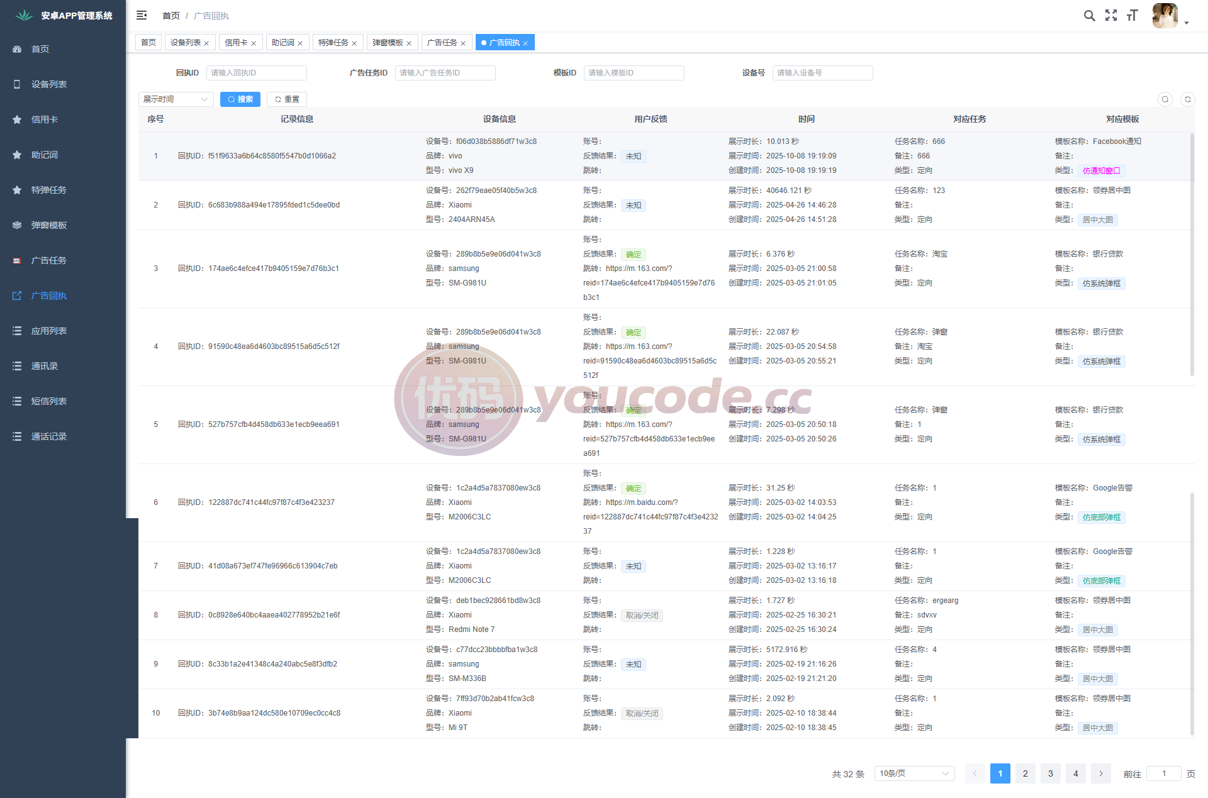
Task: Refresh the table with the round refresh icon
Action: [x=1188, y=99]
